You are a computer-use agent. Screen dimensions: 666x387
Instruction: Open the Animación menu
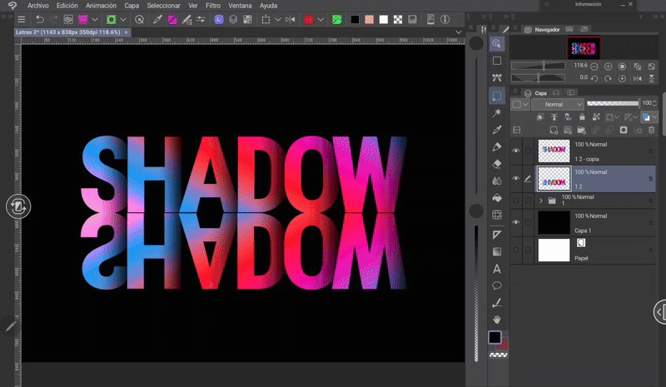click(x=101, y=5)
